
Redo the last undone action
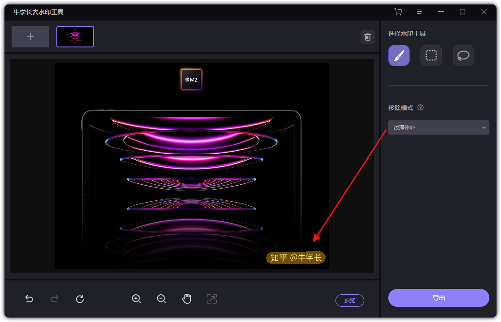tap(54, 299)
